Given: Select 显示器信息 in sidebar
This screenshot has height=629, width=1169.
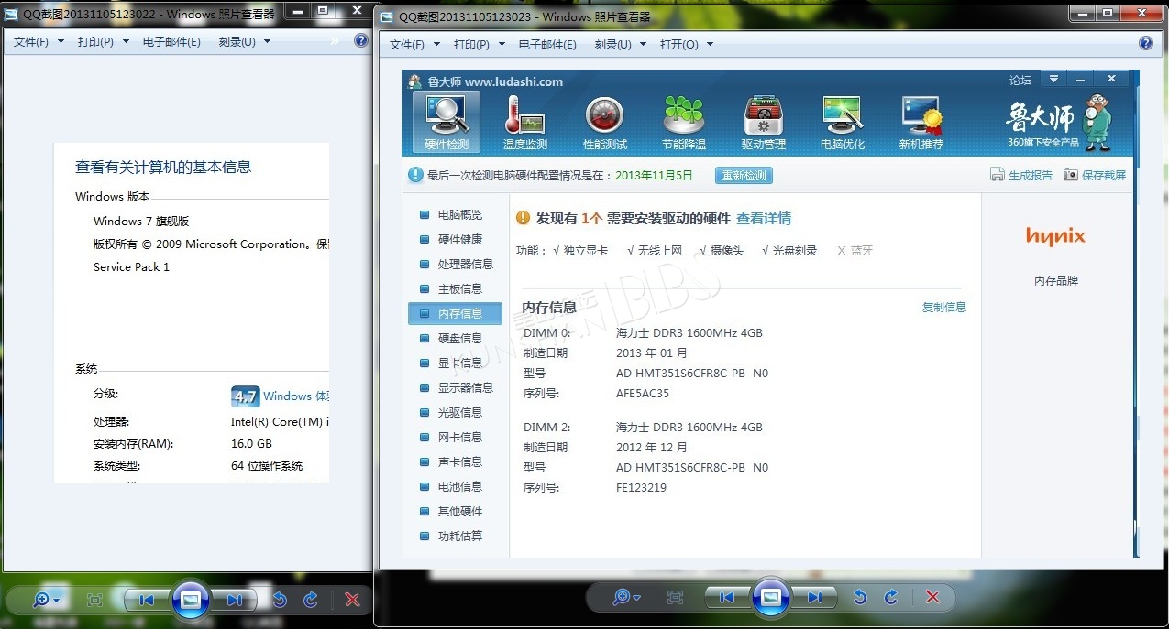Looking at the screenshot, I should coord(457,387).
